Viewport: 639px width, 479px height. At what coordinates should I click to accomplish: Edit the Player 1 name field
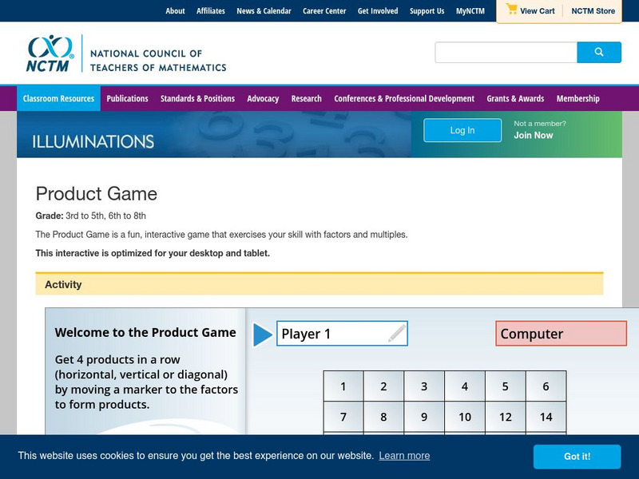coord(342,334)
